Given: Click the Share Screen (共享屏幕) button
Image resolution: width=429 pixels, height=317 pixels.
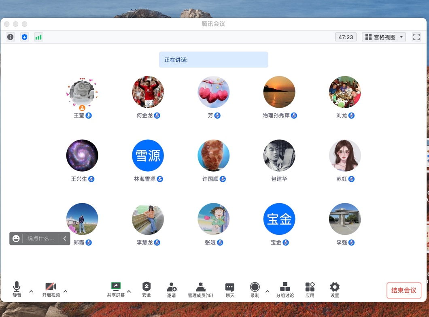Looking at the screenshot, I should (116, 290).
